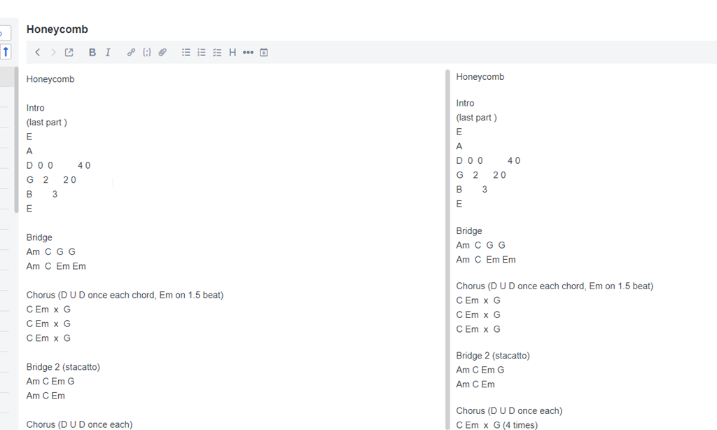Viewport: 717px width, 430px height.
Task: Insert horizontal rule with three-dots icon
Action: 248,53
